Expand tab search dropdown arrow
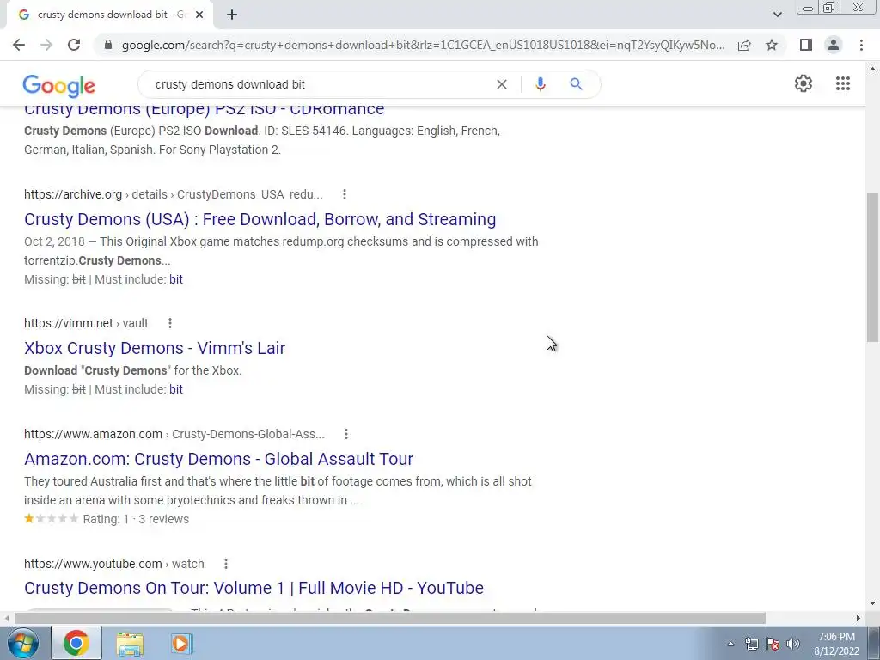The image size is (880, 660). [777, 15]
